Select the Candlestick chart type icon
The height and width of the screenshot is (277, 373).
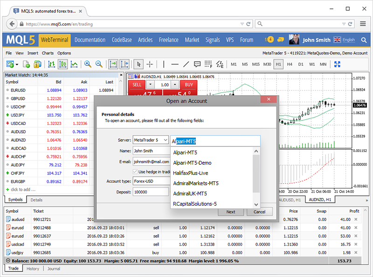click(63, 65)
